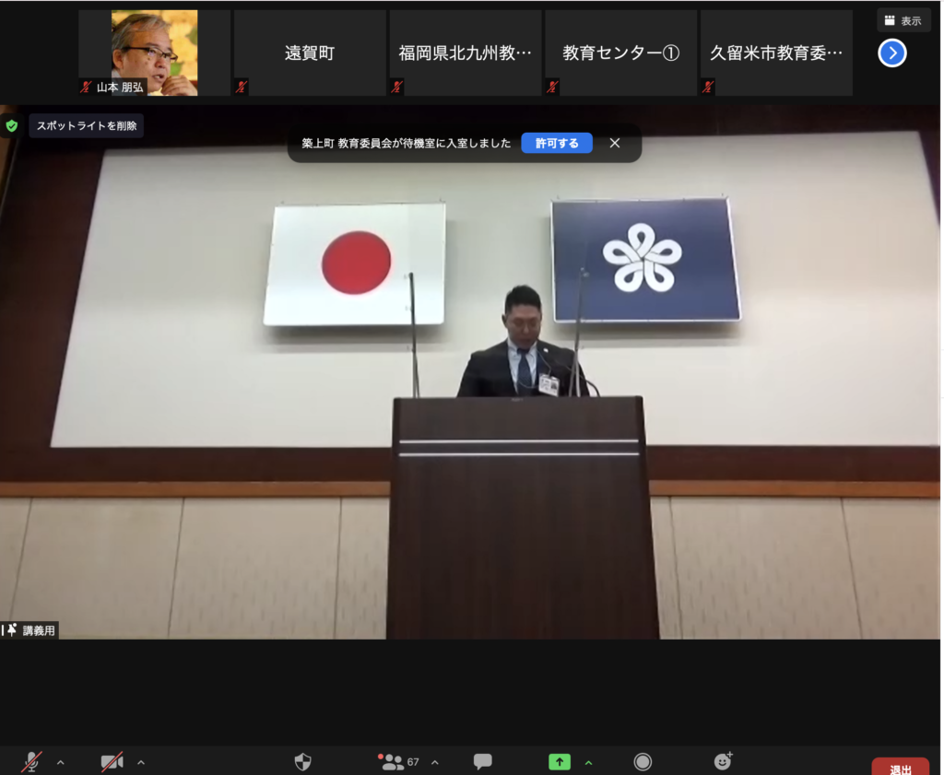Viewport: 944px width, 775px height.
Task: Click スポットライトを削除 button
Action: click(87, 125)
